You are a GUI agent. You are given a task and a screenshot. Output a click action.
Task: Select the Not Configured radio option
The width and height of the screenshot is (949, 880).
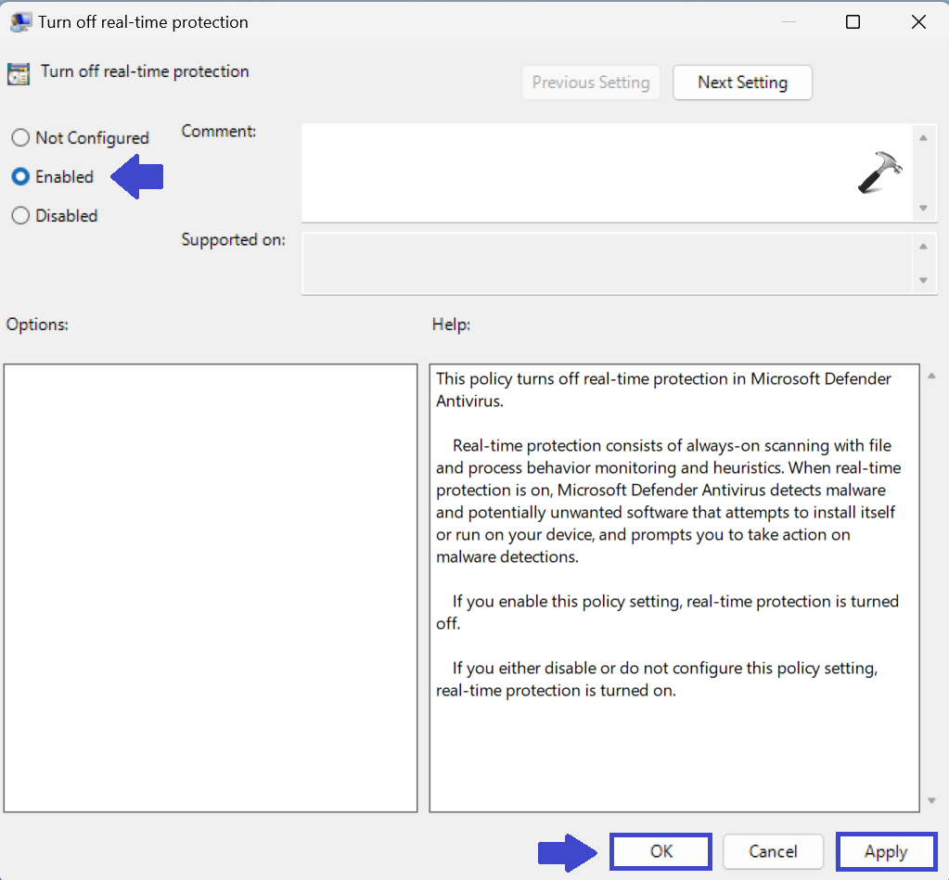point(20,138)
